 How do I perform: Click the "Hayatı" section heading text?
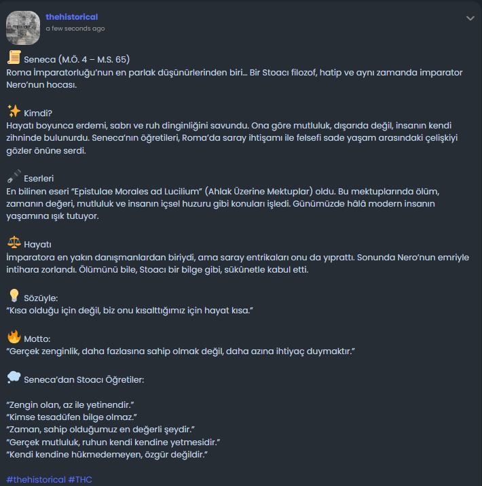tap(38, 244)
